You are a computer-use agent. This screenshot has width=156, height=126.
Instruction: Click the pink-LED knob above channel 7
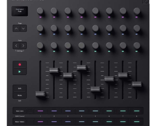[123, 11]
